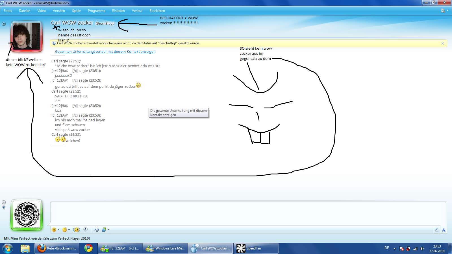Send a nudge with shaking-face icon
This screenshot has height=254, width=452.
coord(77,230)
